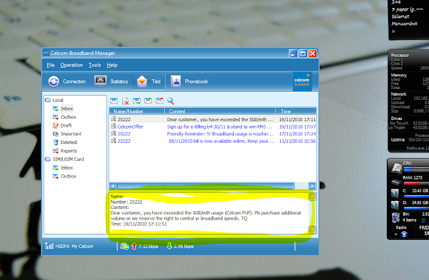Click the down arrow of the message preview scrollbar
This screenshot has width=429, height=280.
tap(312, 229)
